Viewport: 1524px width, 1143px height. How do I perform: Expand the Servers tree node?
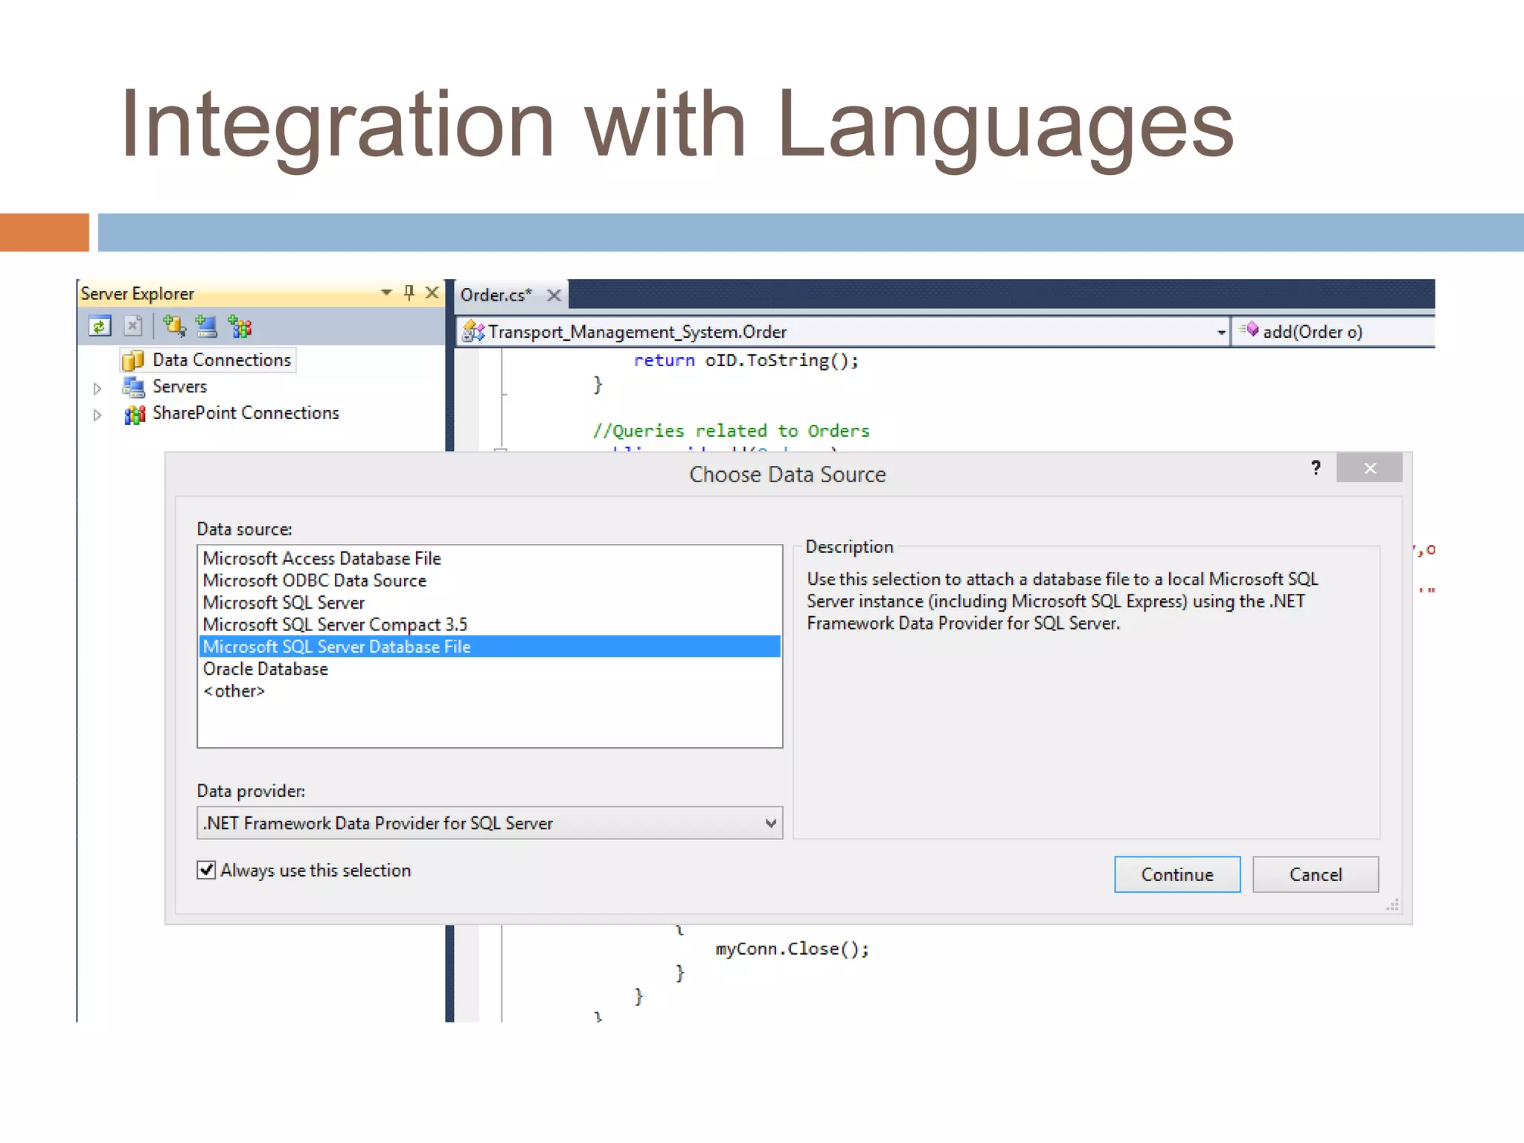pyautogui.click(x=97, y=388)
